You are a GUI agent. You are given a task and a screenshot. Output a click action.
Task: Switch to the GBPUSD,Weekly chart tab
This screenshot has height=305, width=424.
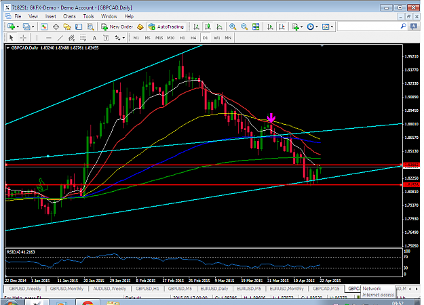25,289
